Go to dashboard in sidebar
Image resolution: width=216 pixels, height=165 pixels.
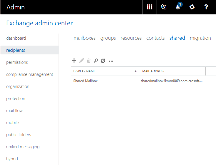coord(16,38)
